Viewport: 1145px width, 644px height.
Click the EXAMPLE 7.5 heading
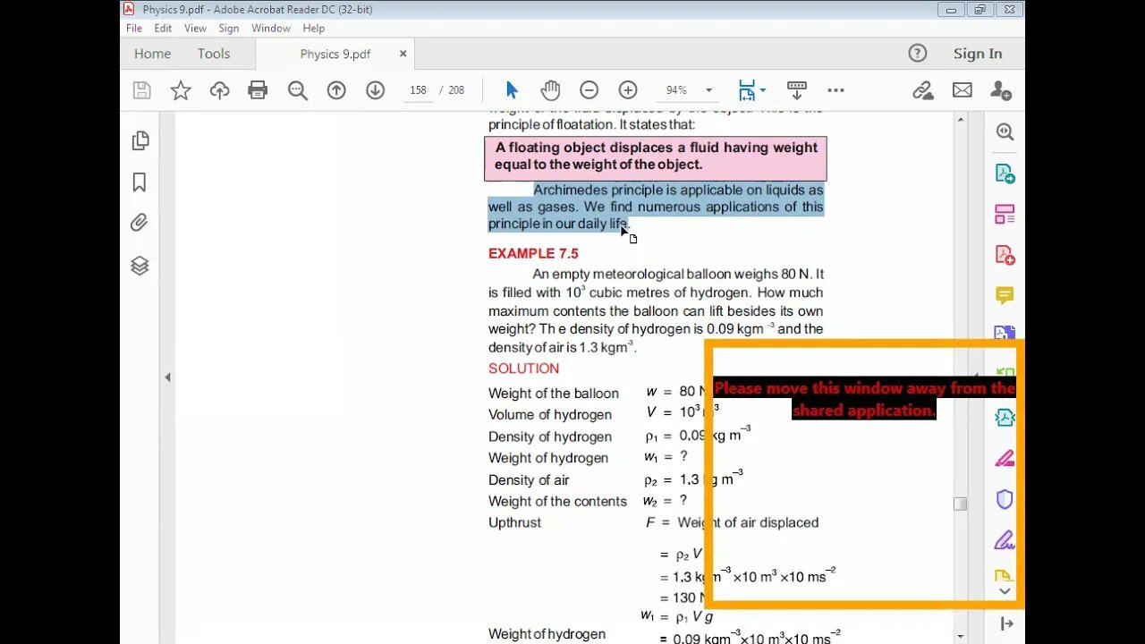(533, 253)
